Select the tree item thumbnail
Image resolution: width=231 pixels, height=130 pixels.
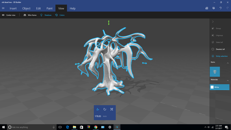tap(215, 72)
